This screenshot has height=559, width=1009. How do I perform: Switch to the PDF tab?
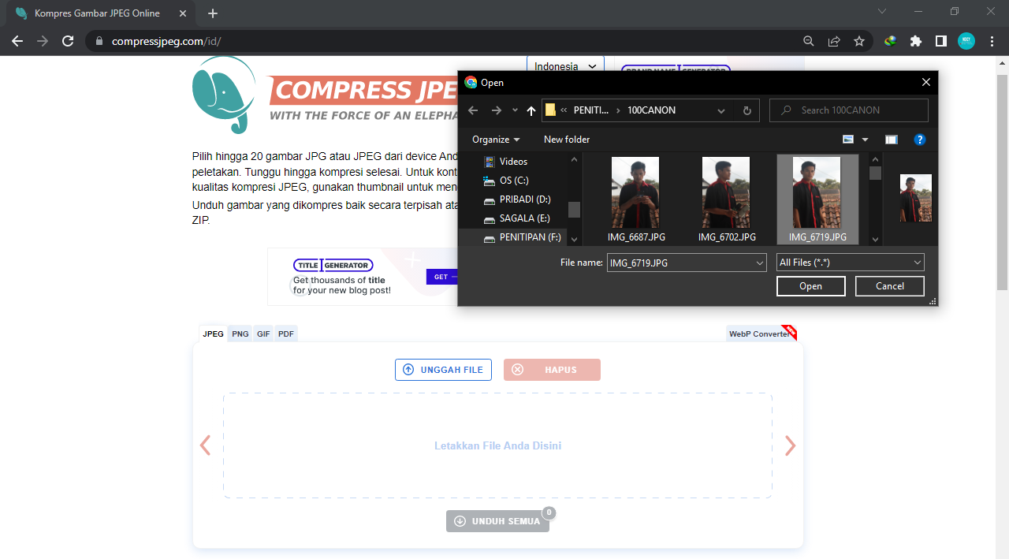pyautogui.click(x=286, y=334)
